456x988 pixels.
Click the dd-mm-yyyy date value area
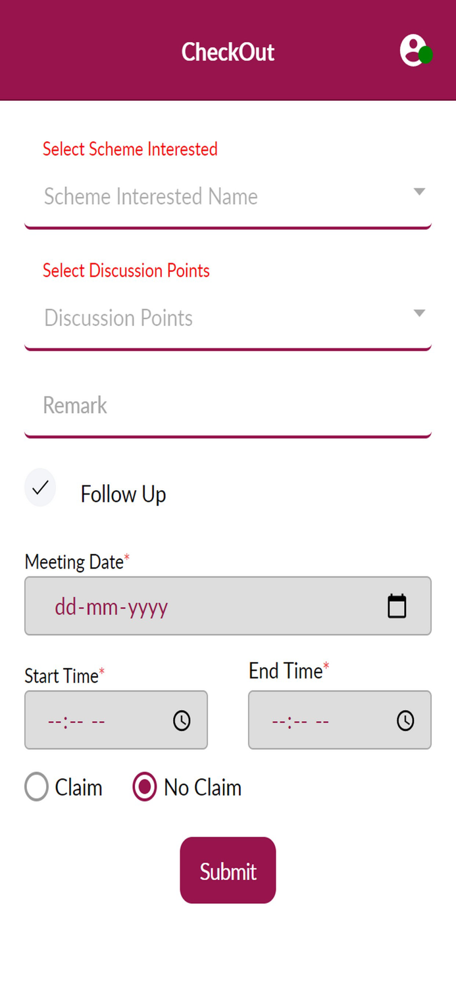112,606
